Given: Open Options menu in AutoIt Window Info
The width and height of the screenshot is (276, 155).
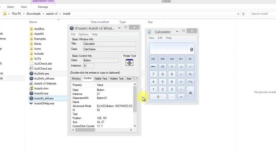Looking at the screenshot, I should click(83, 34).
